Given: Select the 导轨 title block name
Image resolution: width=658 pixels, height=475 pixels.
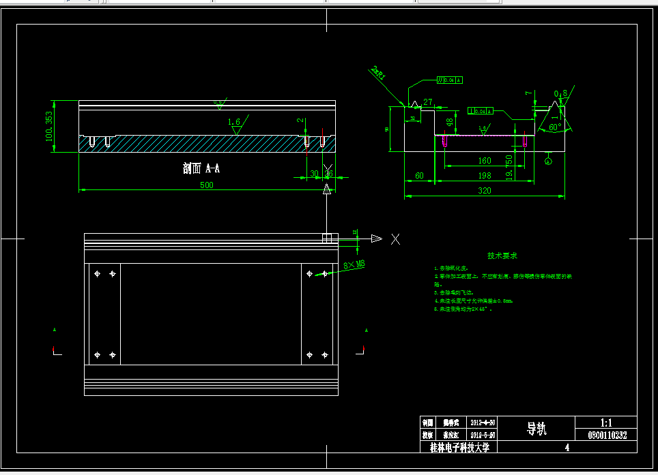Looking at the screenshot, I should pyautogui.click(x=537, y=428).
